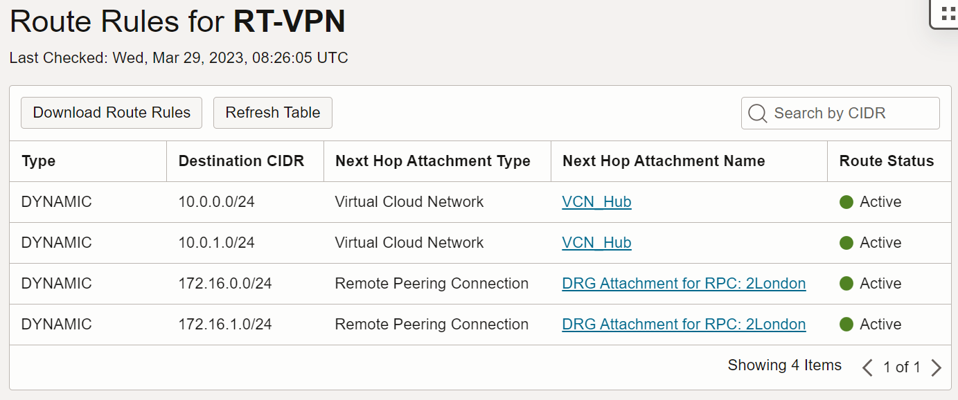Open the grid menu icon at top right
Screen dimensions: 958x400
coord(947,14)
